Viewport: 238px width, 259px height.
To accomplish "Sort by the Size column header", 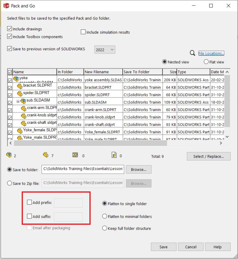I will pyautogui.click(x=170, y=72).
